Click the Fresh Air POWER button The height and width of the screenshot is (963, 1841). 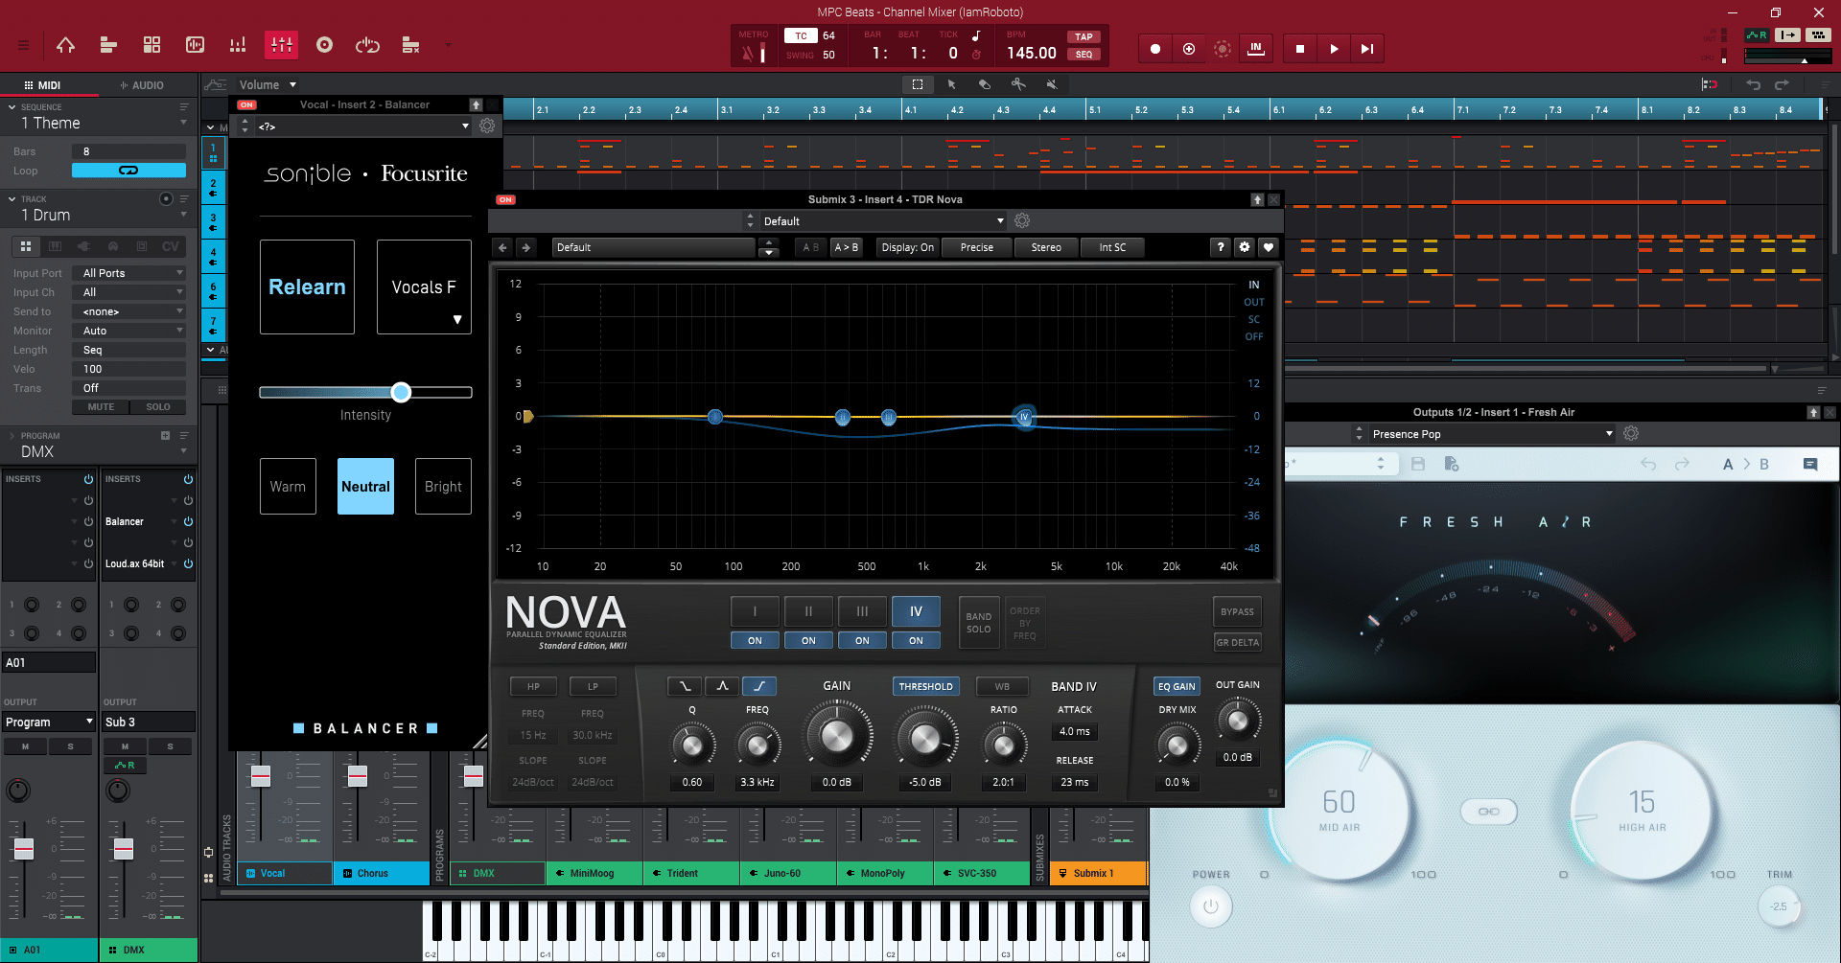[1210, 906]
